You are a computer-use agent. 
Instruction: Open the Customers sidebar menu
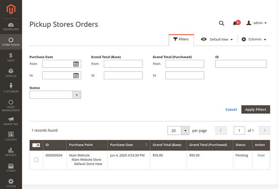pyautogui.click(x=11, y=88)
